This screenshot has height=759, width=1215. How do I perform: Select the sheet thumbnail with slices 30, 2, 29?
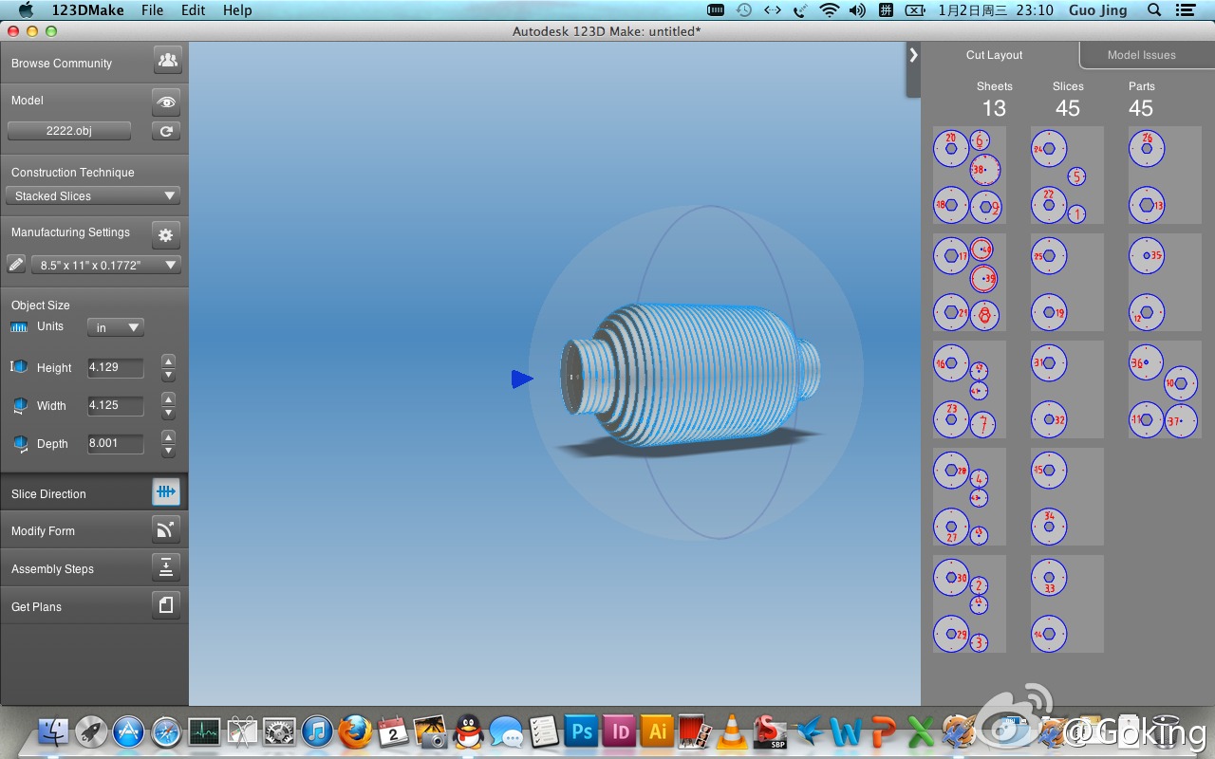tap(969, 604)
